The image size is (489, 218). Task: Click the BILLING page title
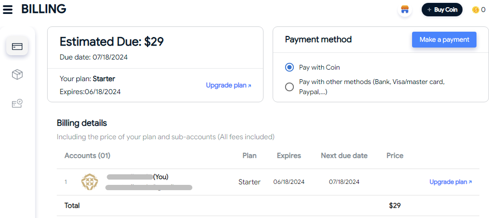click(44, 9)
